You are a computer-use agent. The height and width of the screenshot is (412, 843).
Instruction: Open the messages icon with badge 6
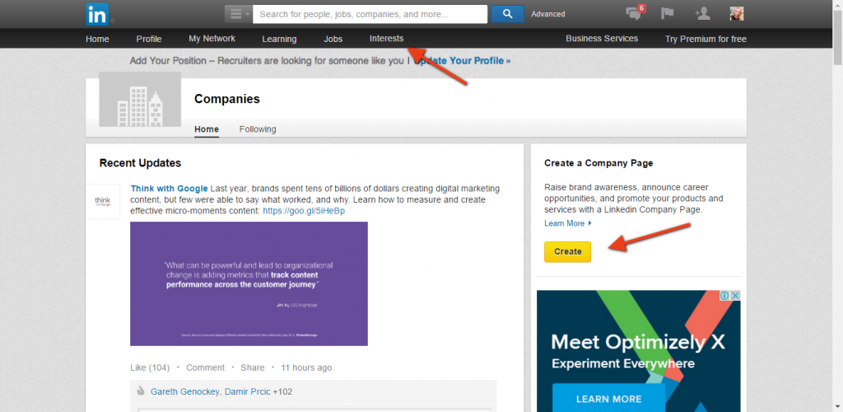click(x=635, y=13)
